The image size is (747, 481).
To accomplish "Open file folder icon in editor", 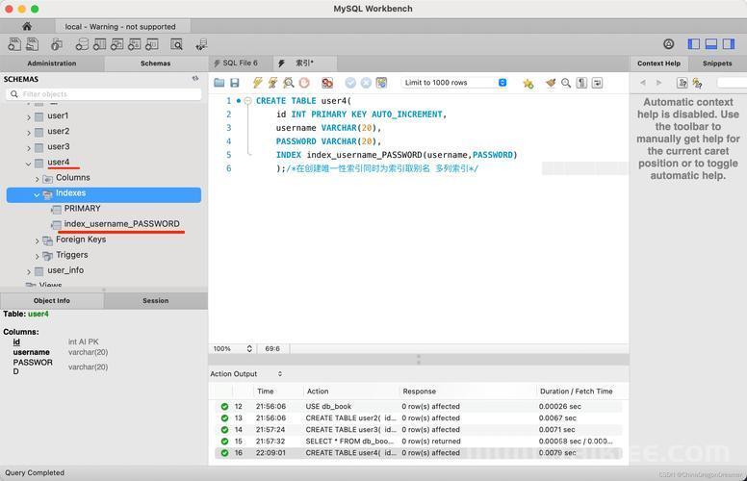I will pyautogui.click(x=219, y=83).
